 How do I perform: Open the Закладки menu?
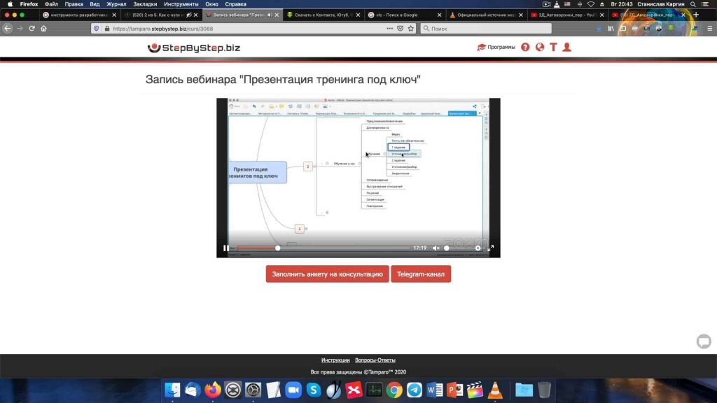pos(145,4)
